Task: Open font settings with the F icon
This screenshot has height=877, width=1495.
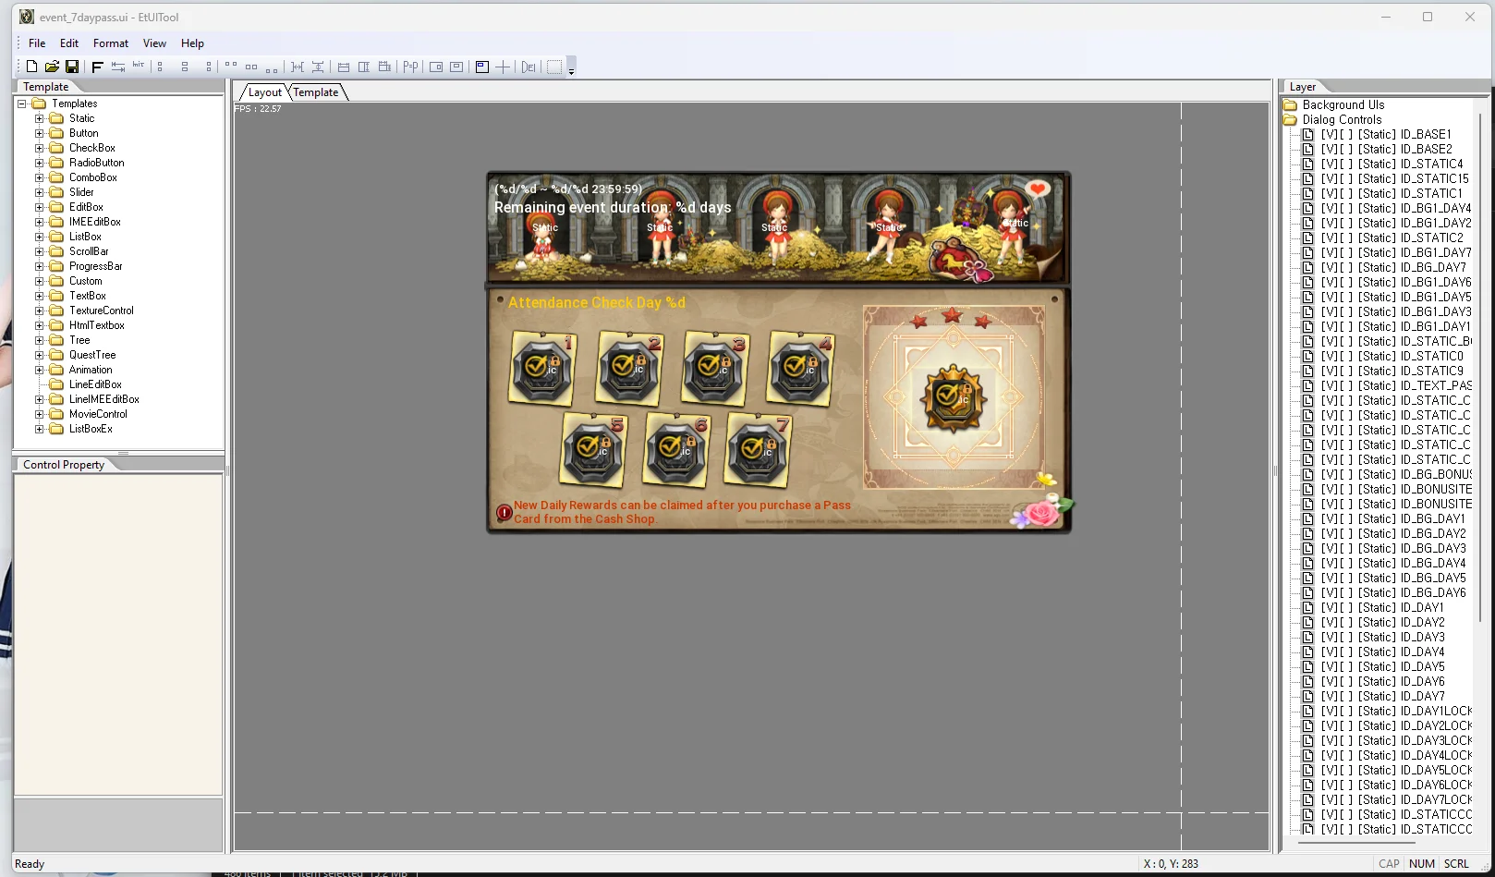Action: [x=97, y=67]
